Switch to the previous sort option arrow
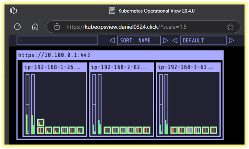249x149 pixels. pos(112,41)
